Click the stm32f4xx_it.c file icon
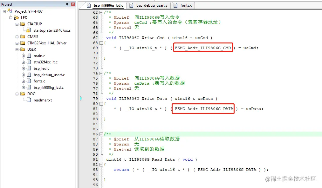This screenshot has height=188, width=322. pos(29,62)
